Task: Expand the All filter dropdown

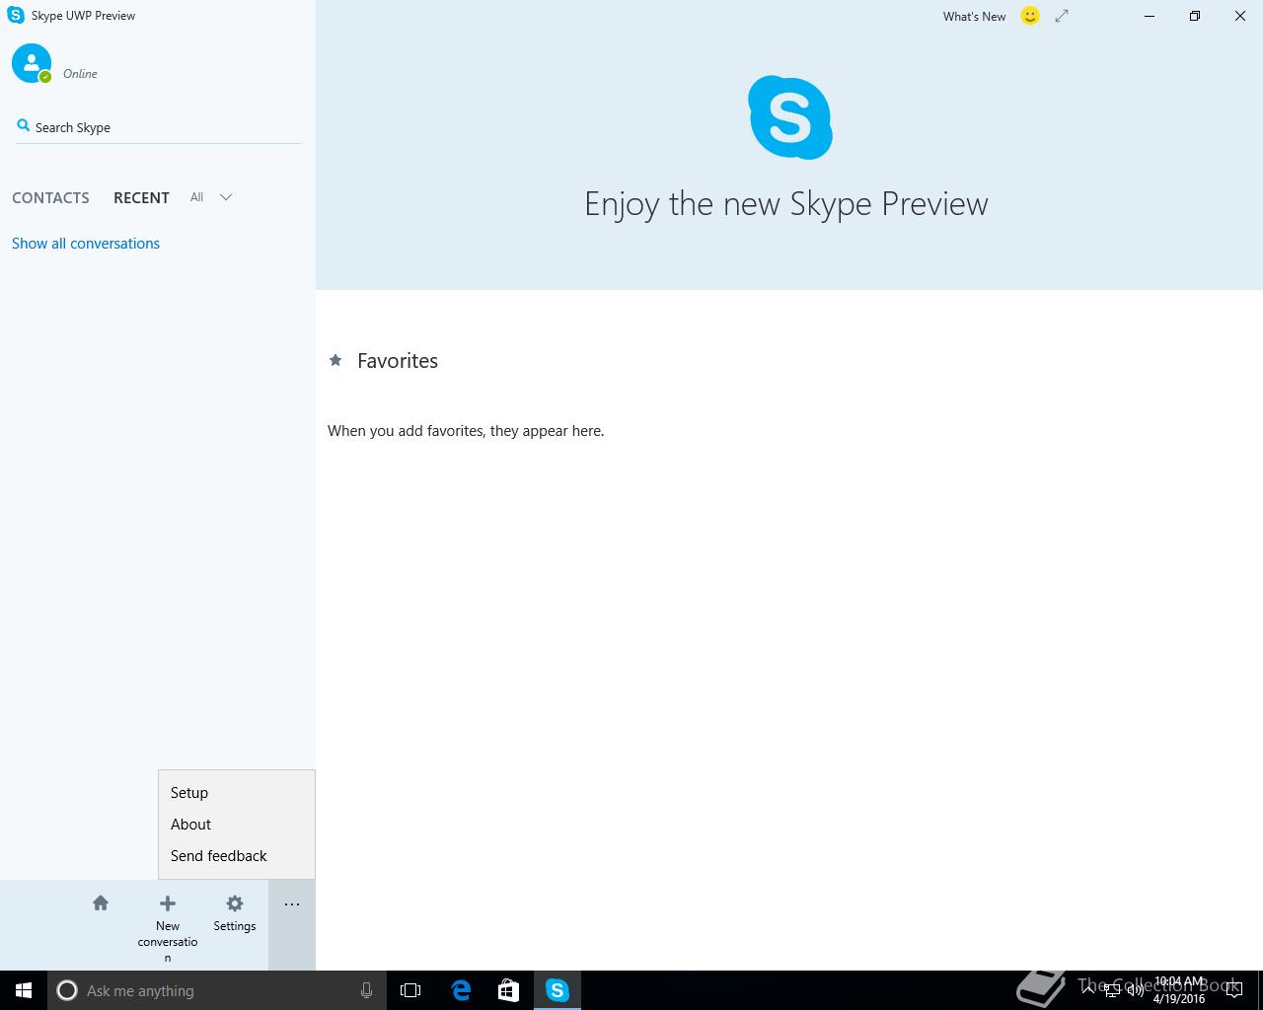Action: (211, 197)
